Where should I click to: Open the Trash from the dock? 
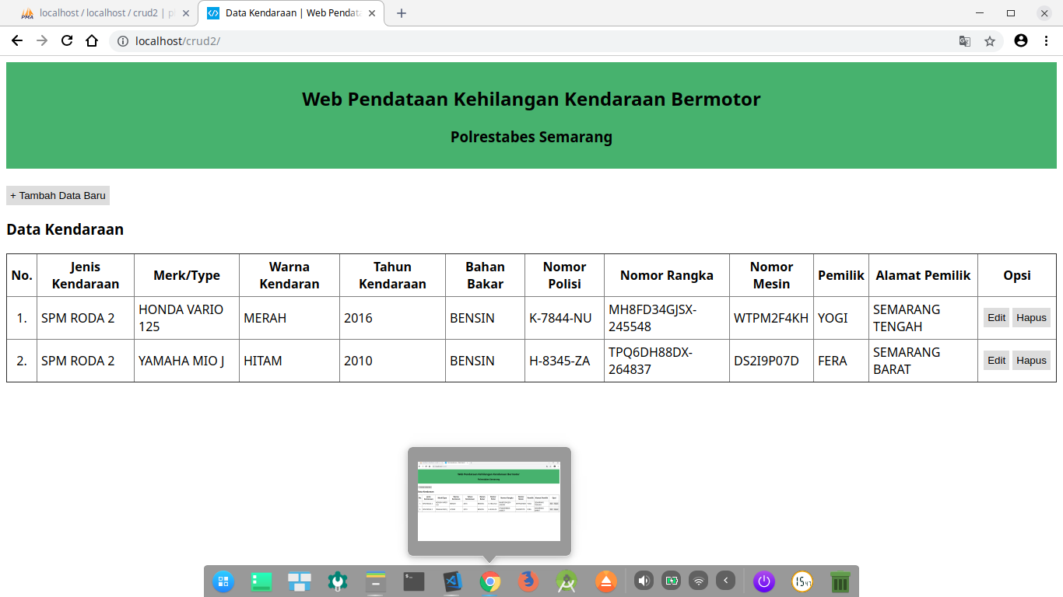tap(840, 581)
